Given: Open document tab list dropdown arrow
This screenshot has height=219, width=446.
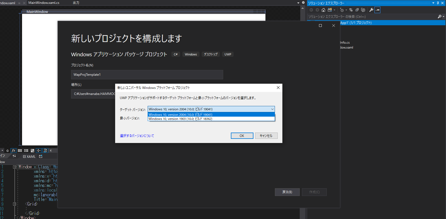Looking at the screenshot, I should [x=298, y=3].
